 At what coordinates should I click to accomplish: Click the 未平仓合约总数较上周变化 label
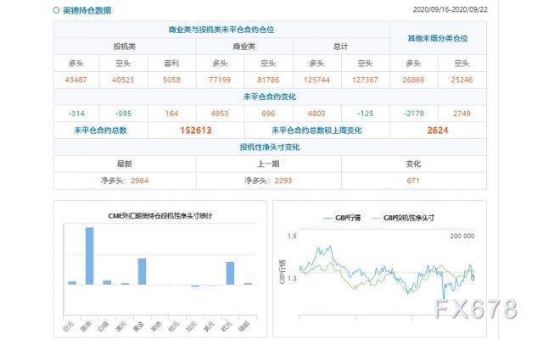click(x=316, y=131)
